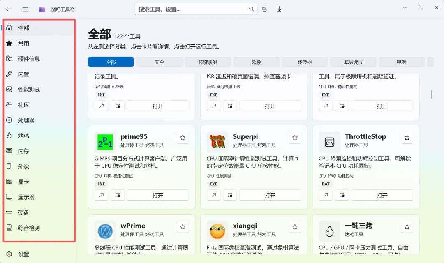Open the user account icon
The image size is (444, 263).
[264, 9]
